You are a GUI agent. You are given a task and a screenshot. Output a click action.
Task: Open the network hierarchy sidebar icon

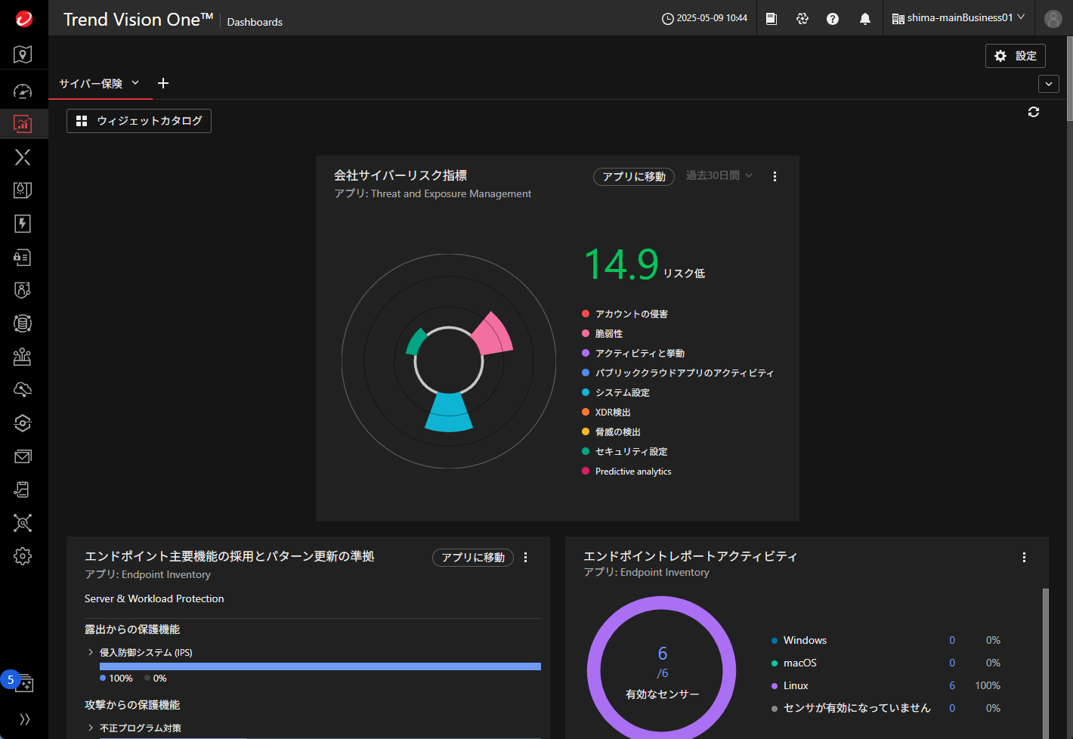tap(23, 357)
